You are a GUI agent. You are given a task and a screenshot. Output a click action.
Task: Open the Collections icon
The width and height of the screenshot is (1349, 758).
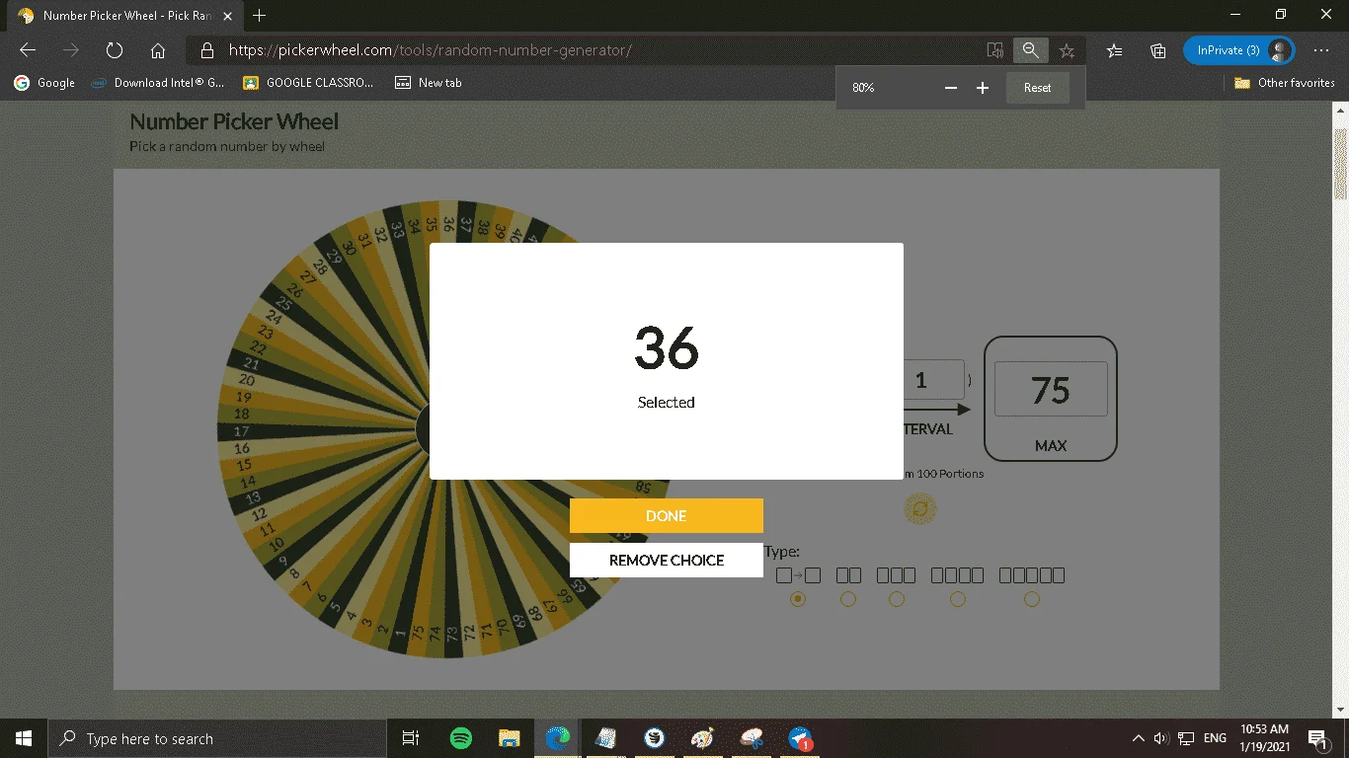pyautogui.click(x=1158, y=50)
